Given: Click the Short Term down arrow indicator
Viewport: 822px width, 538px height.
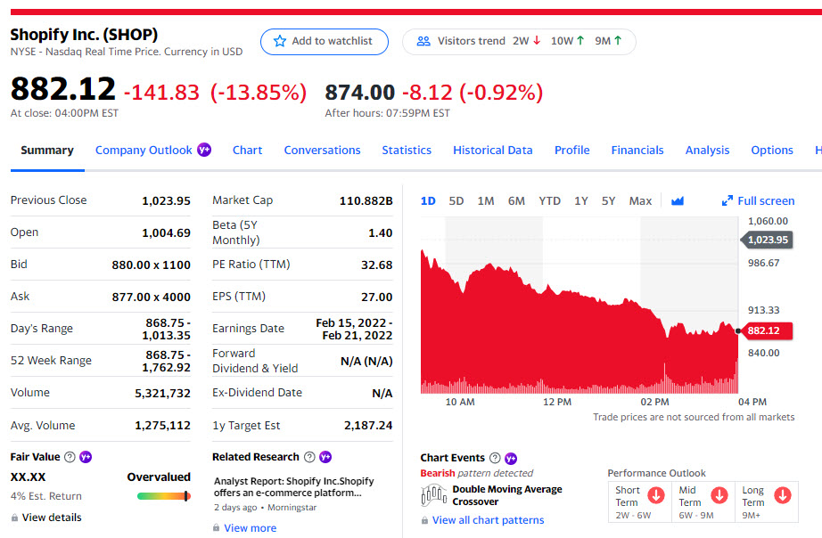Looking at the screenshot, I should 656,495.
